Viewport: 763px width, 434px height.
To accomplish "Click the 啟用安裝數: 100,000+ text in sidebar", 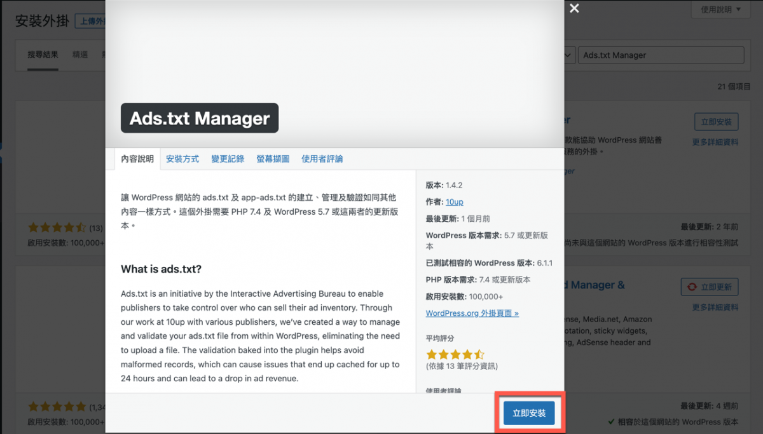I will (464, 297).
